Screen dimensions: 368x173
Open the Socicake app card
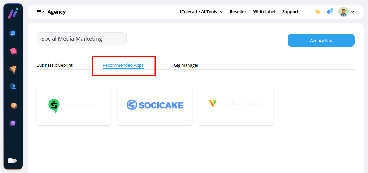point(155,105)
